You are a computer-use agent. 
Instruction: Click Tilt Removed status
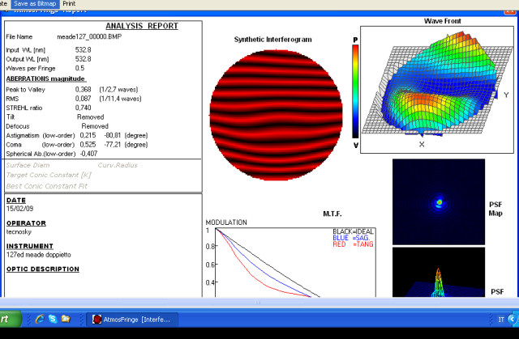90,117
